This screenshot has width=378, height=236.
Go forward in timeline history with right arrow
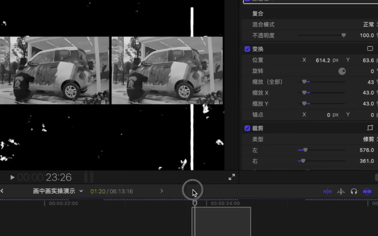pos(162,191)
